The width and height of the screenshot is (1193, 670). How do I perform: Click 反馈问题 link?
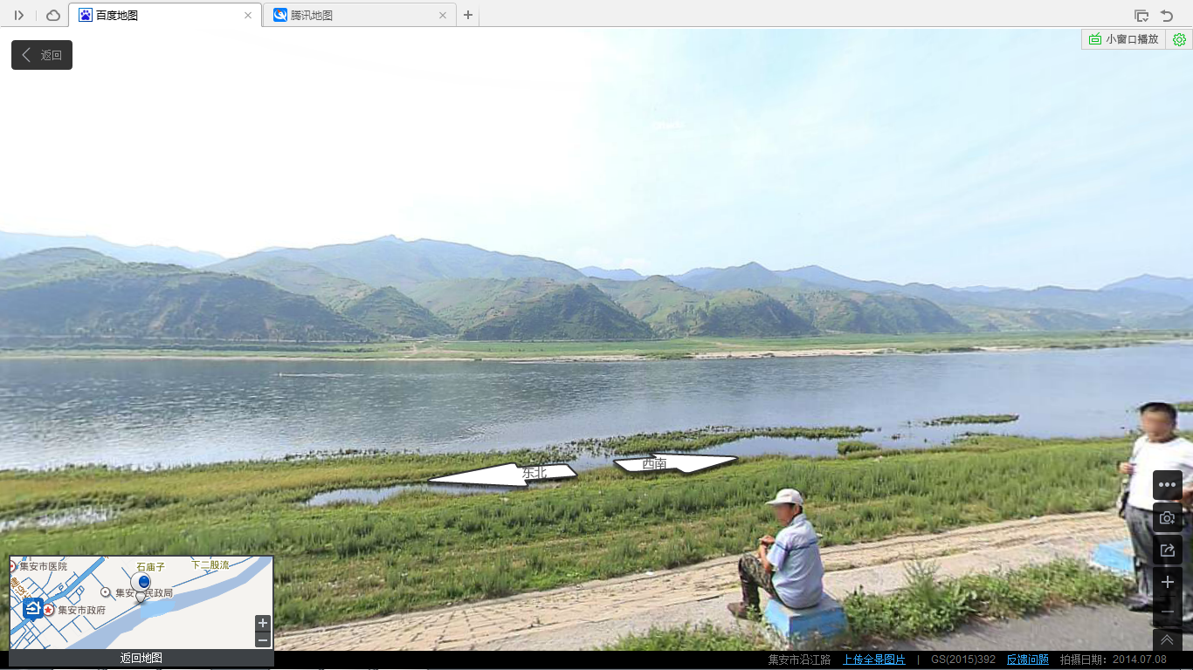[1028, 660]
